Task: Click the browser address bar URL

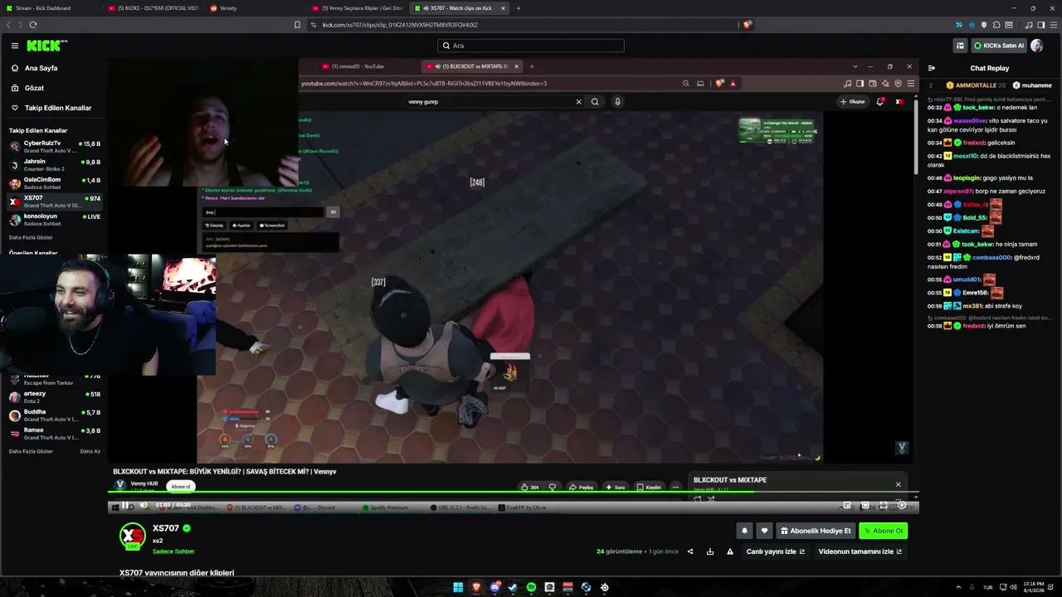Action: tap(400, 25)
